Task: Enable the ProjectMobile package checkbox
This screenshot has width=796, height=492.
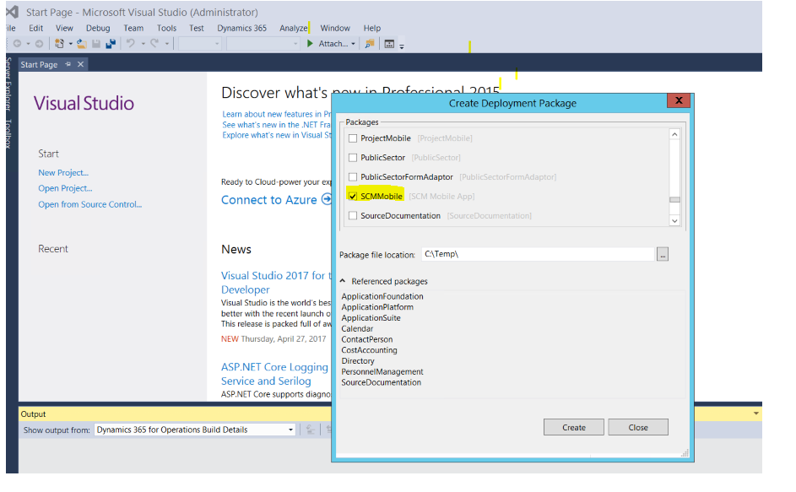Action: (353, 138)
